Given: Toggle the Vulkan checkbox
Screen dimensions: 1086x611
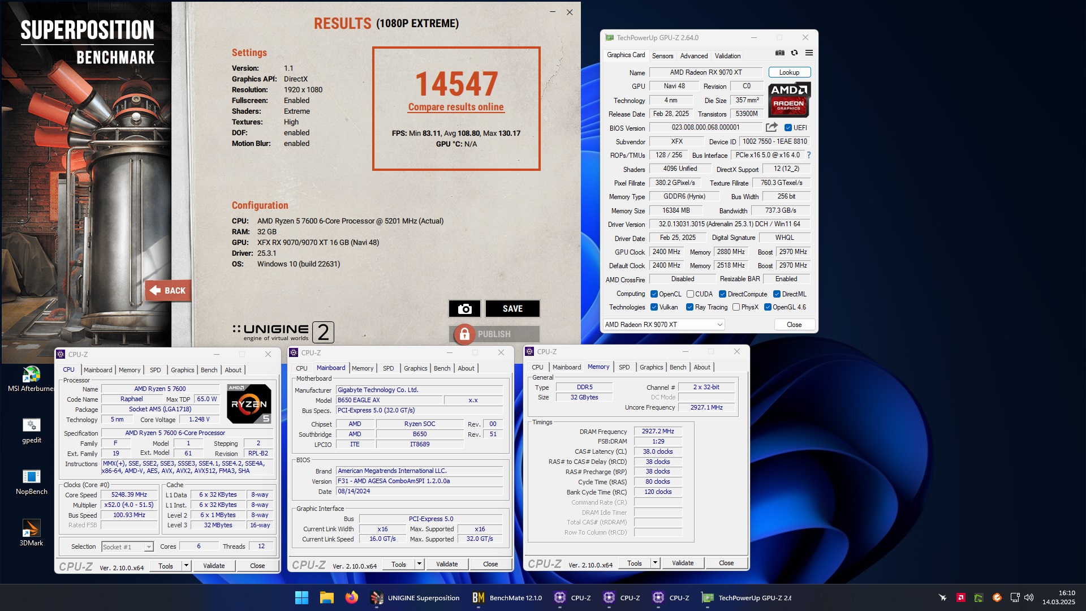Looking at the screenshot, I should coord(654,307).
